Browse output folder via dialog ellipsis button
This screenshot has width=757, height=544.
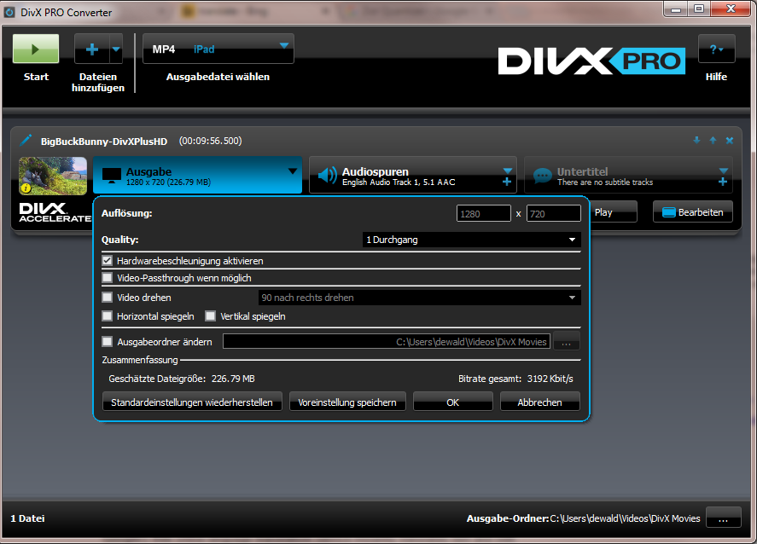567,341
